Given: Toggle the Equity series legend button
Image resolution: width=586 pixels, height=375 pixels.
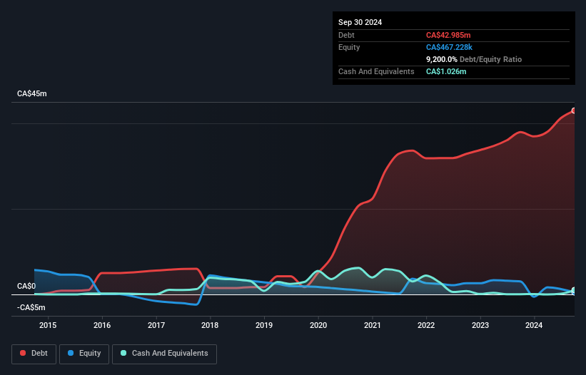Looking at the screenshot, I should 84,354.
